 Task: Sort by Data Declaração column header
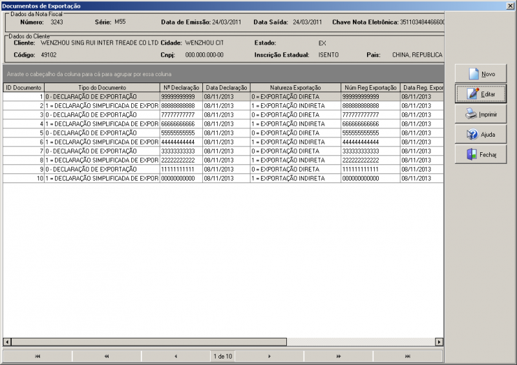click(x=226, y=88)
